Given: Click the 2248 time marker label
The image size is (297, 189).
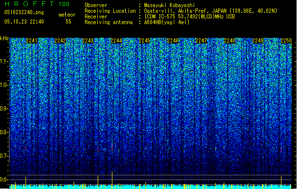Looking at the screenshot, I should [229, 41].
